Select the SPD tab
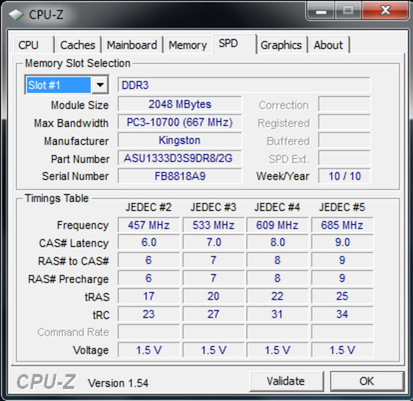Image resolution: width=413 pixels, height=401 pixels. (x=234, y=44)
